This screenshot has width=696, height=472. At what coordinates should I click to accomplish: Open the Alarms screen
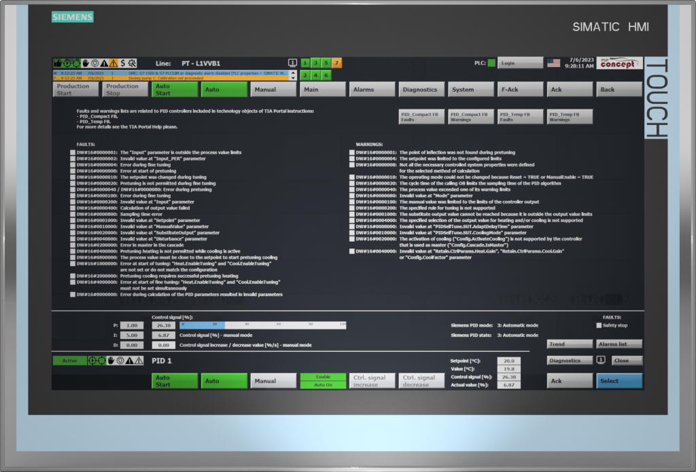372,89
